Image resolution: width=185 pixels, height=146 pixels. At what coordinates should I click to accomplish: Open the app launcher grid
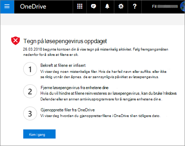[80, 6]
